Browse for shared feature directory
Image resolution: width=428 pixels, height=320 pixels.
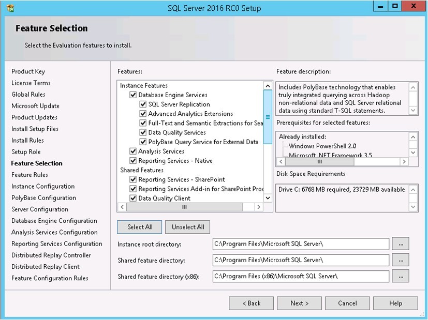tap(401, 260)
